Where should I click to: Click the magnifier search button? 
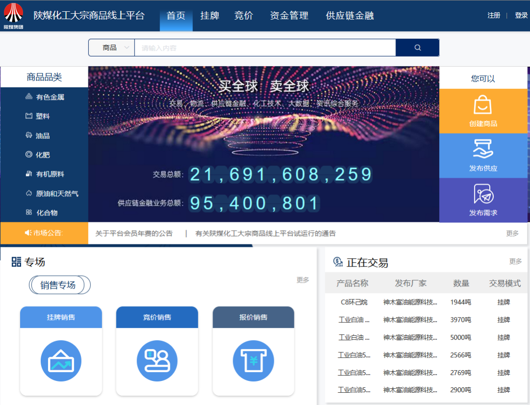coord(418,48)
